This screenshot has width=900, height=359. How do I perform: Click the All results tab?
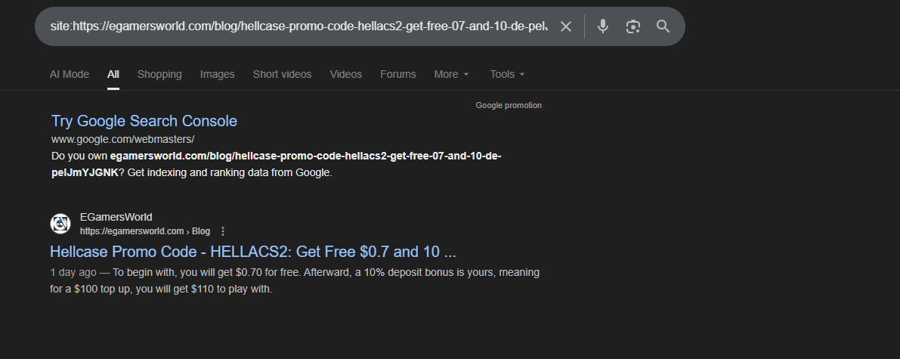coord(113,74)
